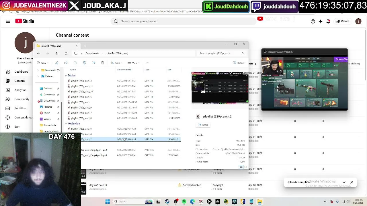Screen dimensions: 367x206
Task: Click the Delete trash icon
Action: click(x=103, y=63)
